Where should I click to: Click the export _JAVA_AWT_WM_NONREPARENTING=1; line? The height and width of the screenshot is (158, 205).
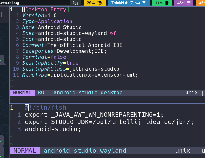coord(94,115)
